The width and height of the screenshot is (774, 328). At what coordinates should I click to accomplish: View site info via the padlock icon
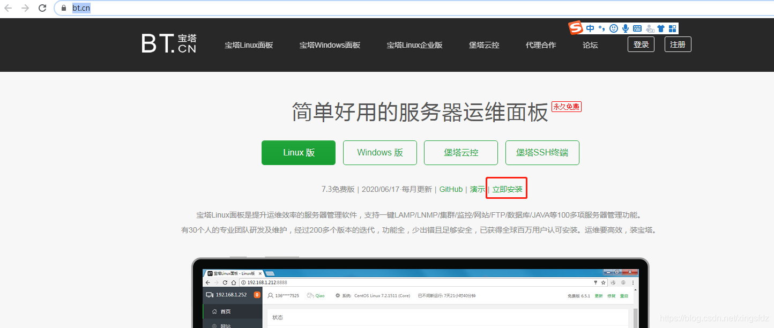pyautogui.click(x=64, y=8)
